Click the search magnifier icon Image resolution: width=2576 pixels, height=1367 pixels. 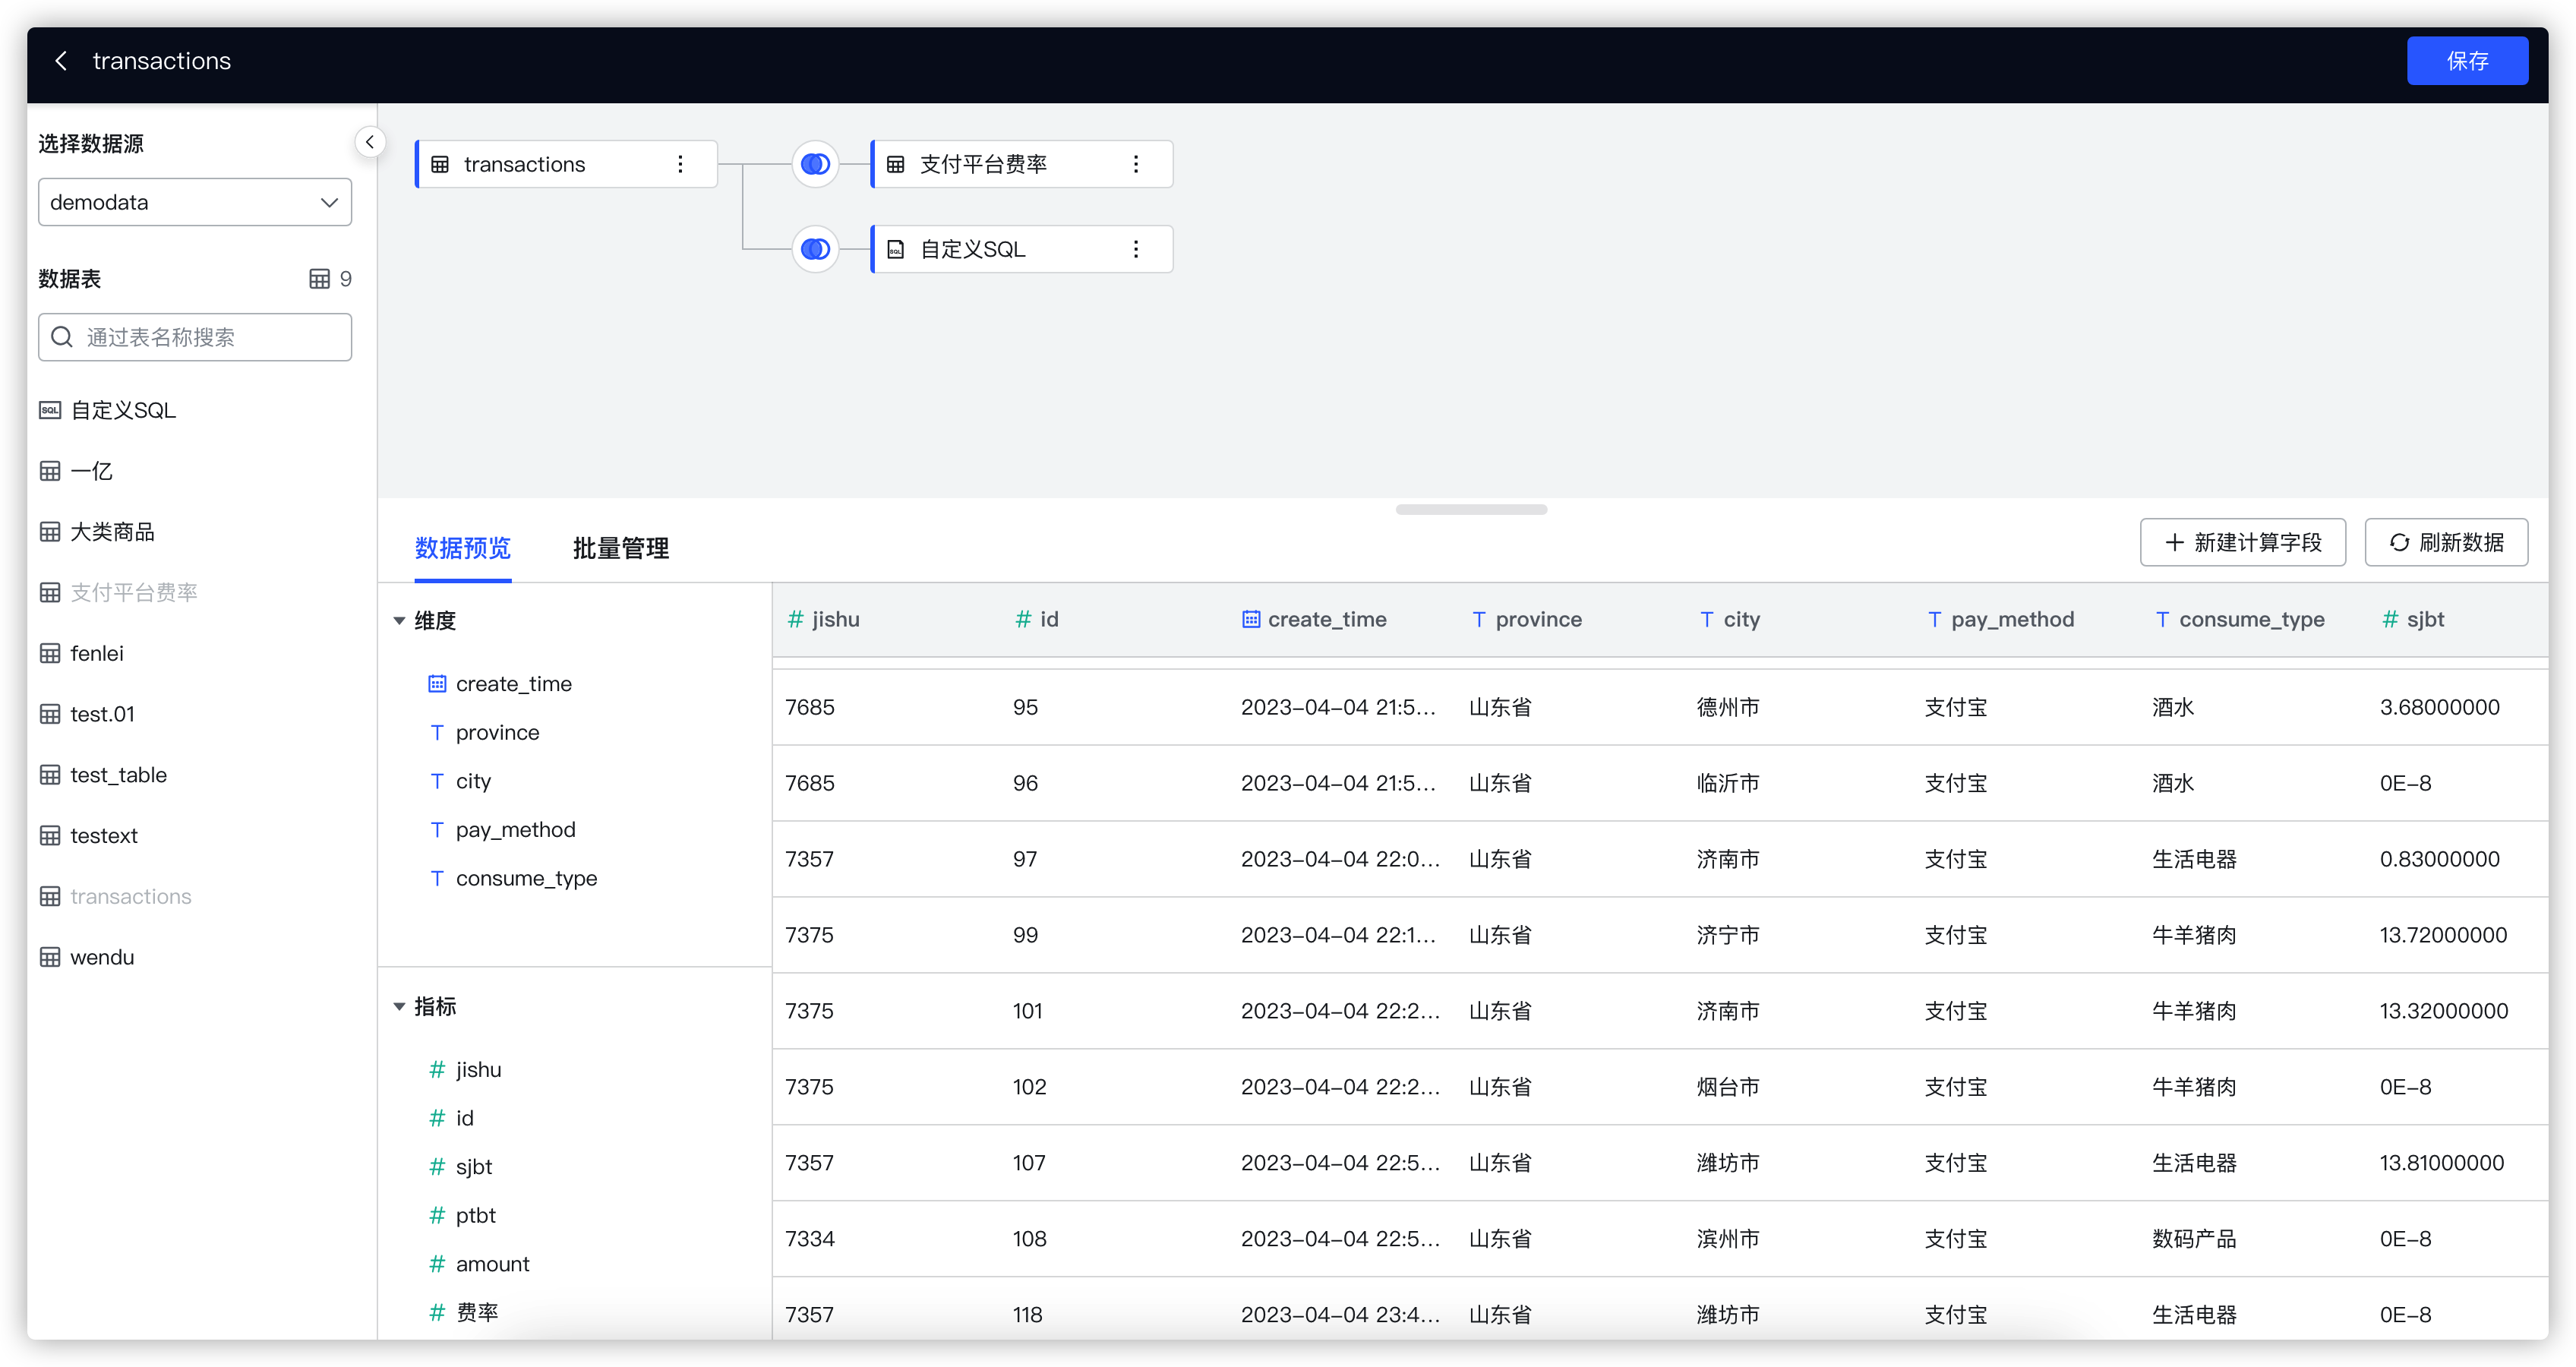pyautogui.click(x=62, y=337)
